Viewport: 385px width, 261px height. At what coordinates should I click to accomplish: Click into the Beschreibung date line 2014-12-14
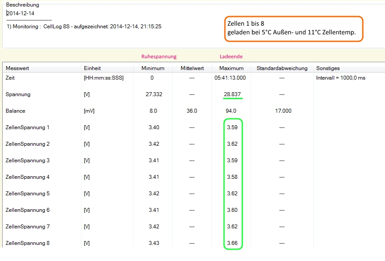tap(20, 13)
